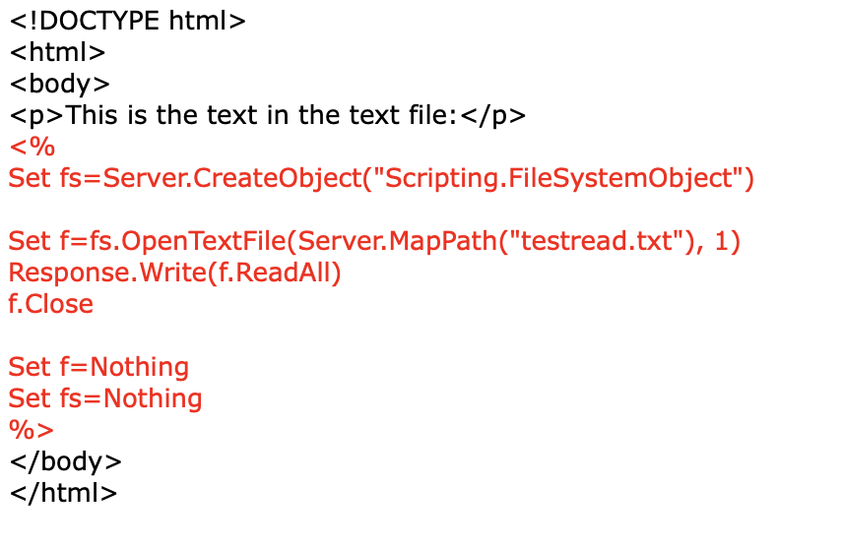
Task: Click the "Scripting.FileSystemObject" string
Action: (558, 178)
